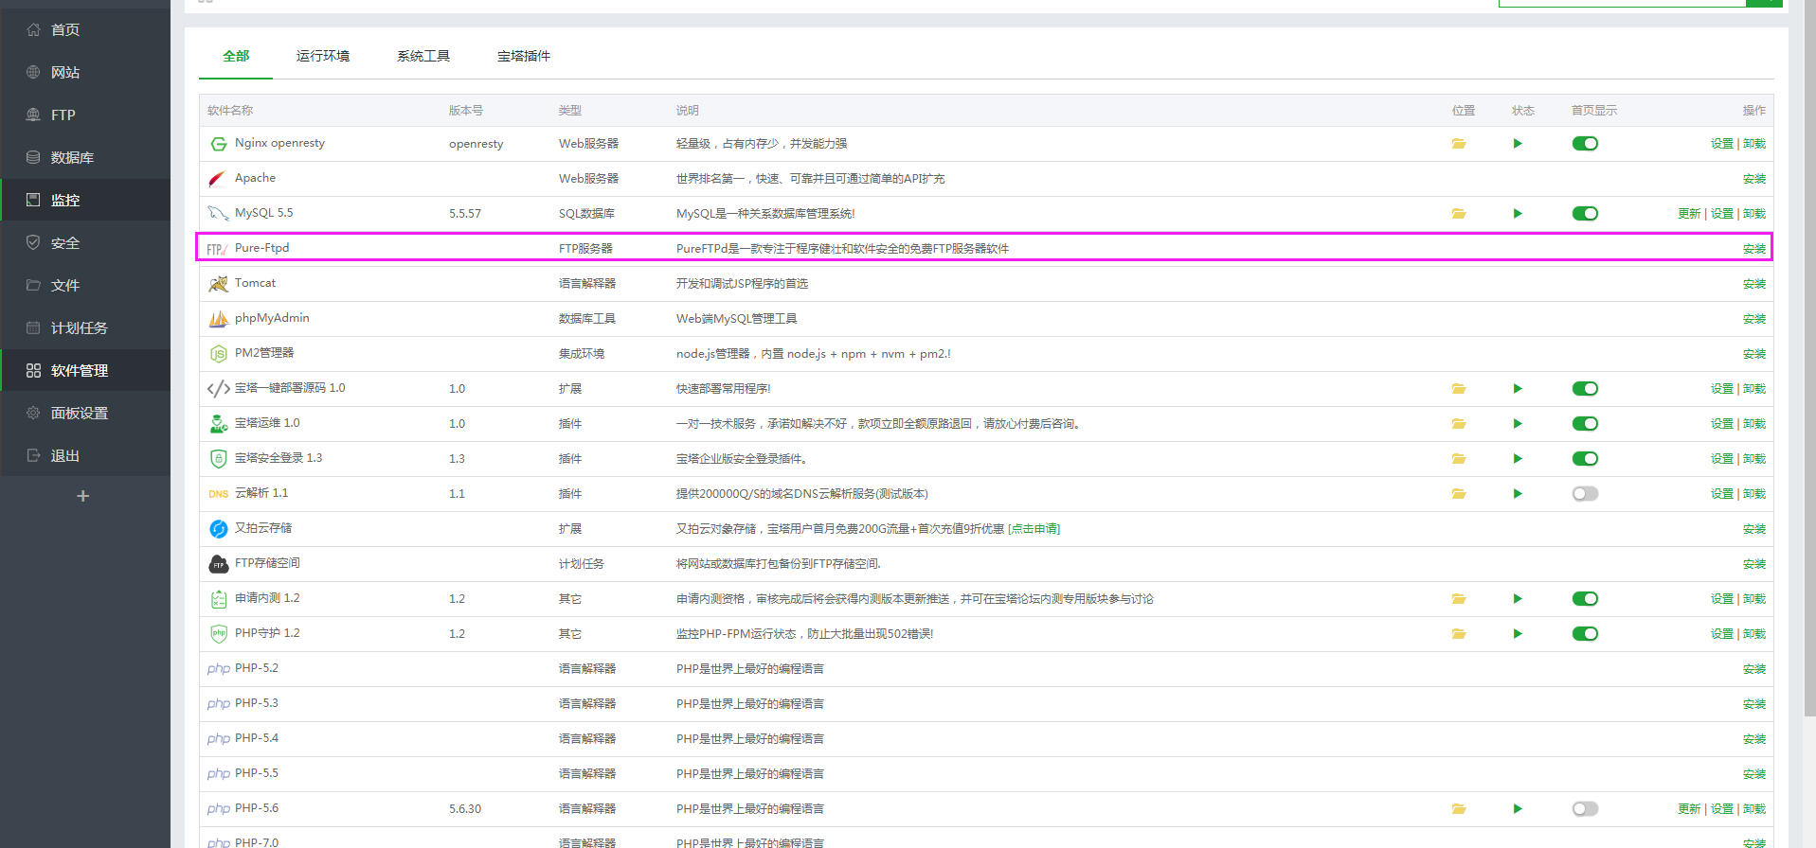The height and width of the screenshot is (848, 1816).
Task: Click status play icon for 宝塔安全登录
Action: point(1518,459)
